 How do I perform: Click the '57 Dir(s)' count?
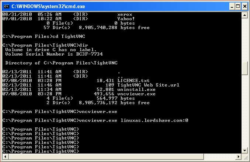click(x=57, y=28)
